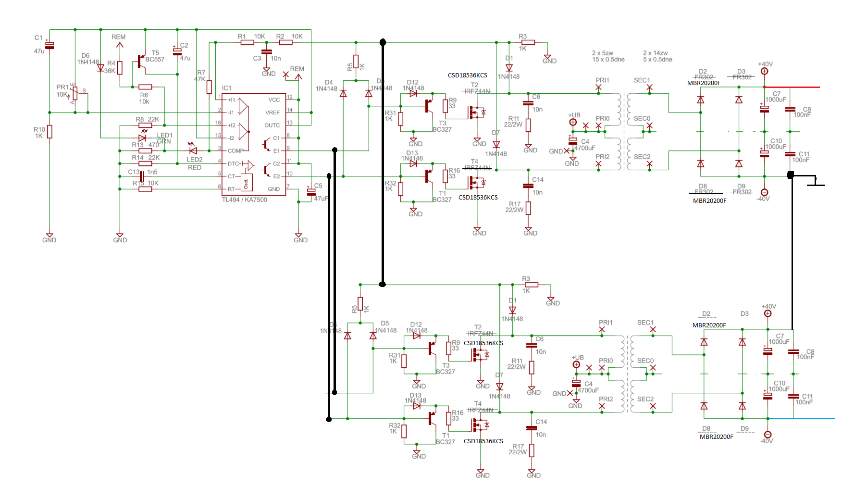
Task: Select the R2 resistor symbol
Action: point(285,42)
